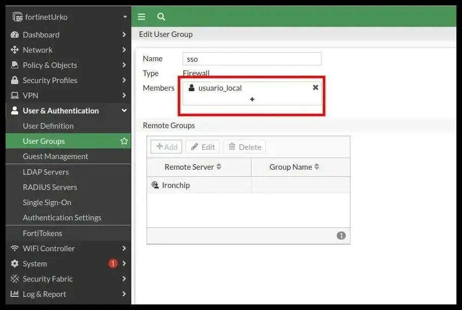462x310 pixels.
Task: Select User Groups menu item
Action: pyautogui.click(x=68, y=141)
